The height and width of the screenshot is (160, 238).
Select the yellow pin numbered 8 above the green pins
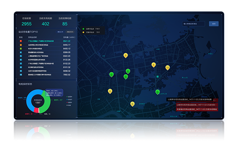click(126, 56)
